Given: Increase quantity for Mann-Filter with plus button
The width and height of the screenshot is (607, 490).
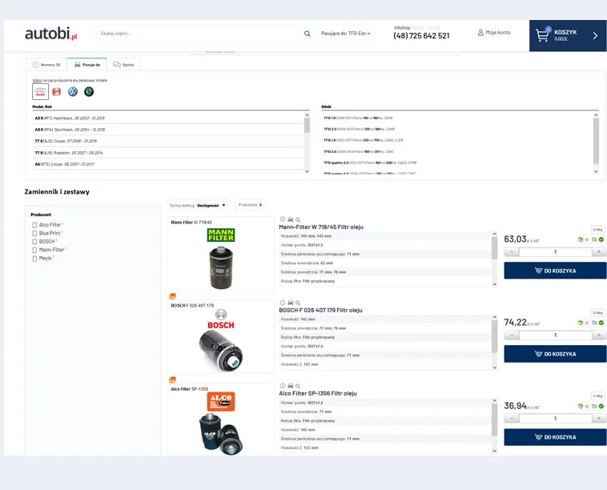Looking at the screenshot, I should 599,252.
